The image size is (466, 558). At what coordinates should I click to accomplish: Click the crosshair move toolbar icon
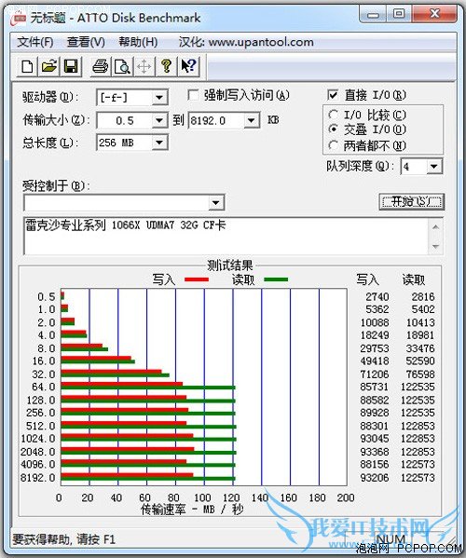tap(144, 66)
